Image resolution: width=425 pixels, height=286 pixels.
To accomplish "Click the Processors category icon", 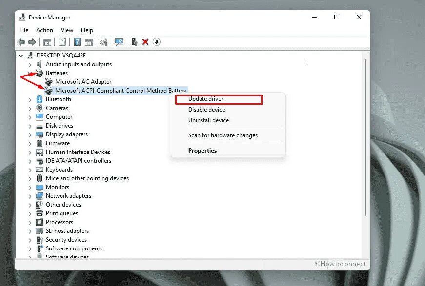I will 40,222.
